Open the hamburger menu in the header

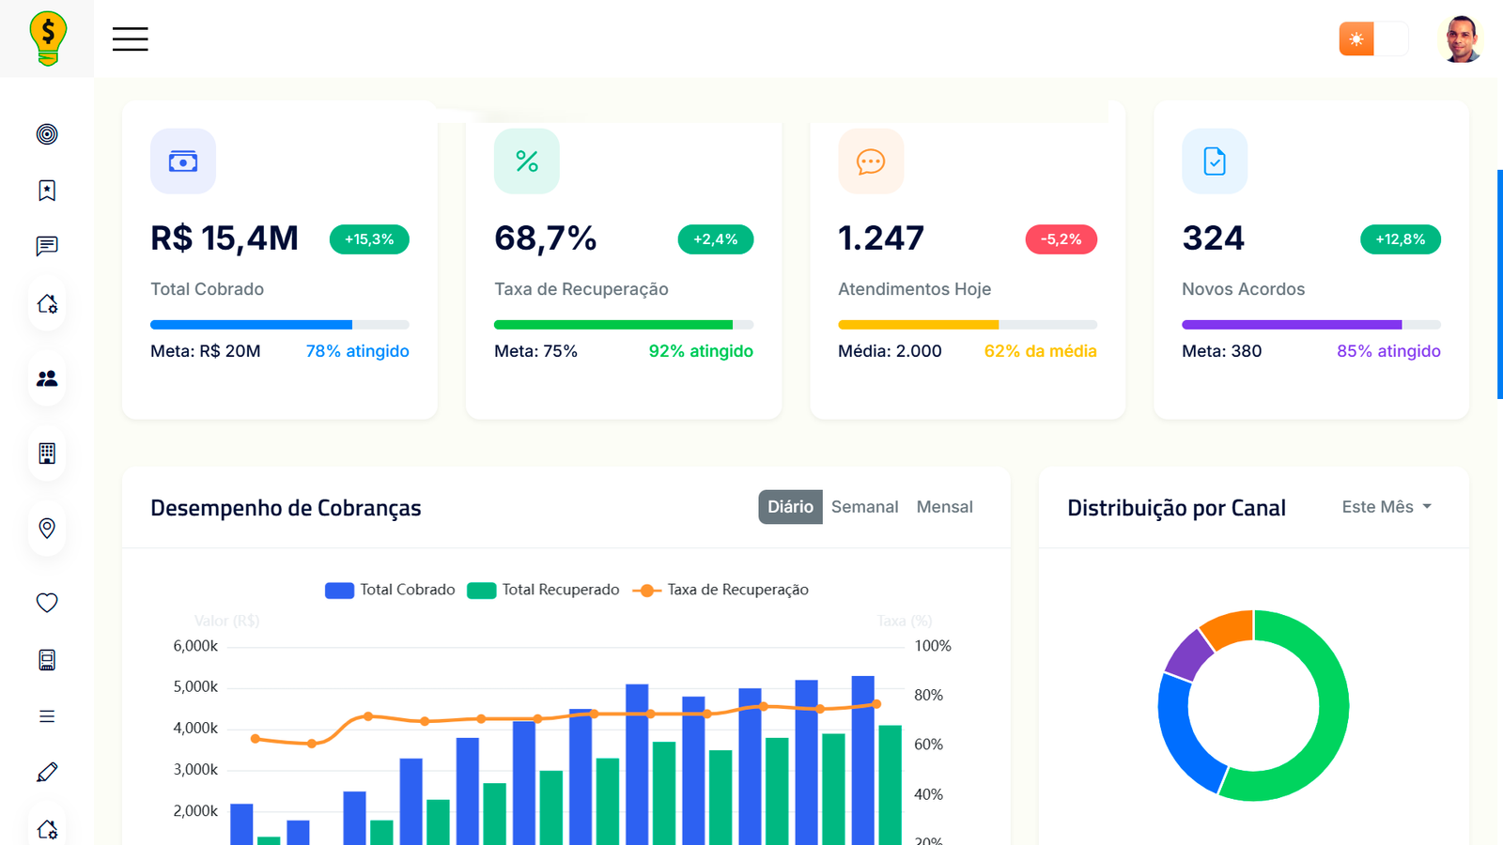[130, 38]
